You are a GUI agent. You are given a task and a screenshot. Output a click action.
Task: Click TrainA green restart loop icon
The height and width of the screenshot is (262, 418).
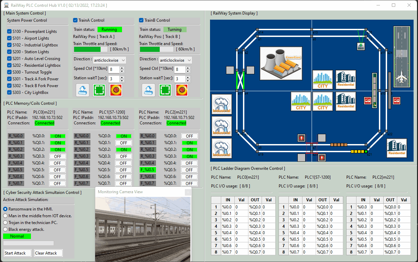(x=99, y=90)
